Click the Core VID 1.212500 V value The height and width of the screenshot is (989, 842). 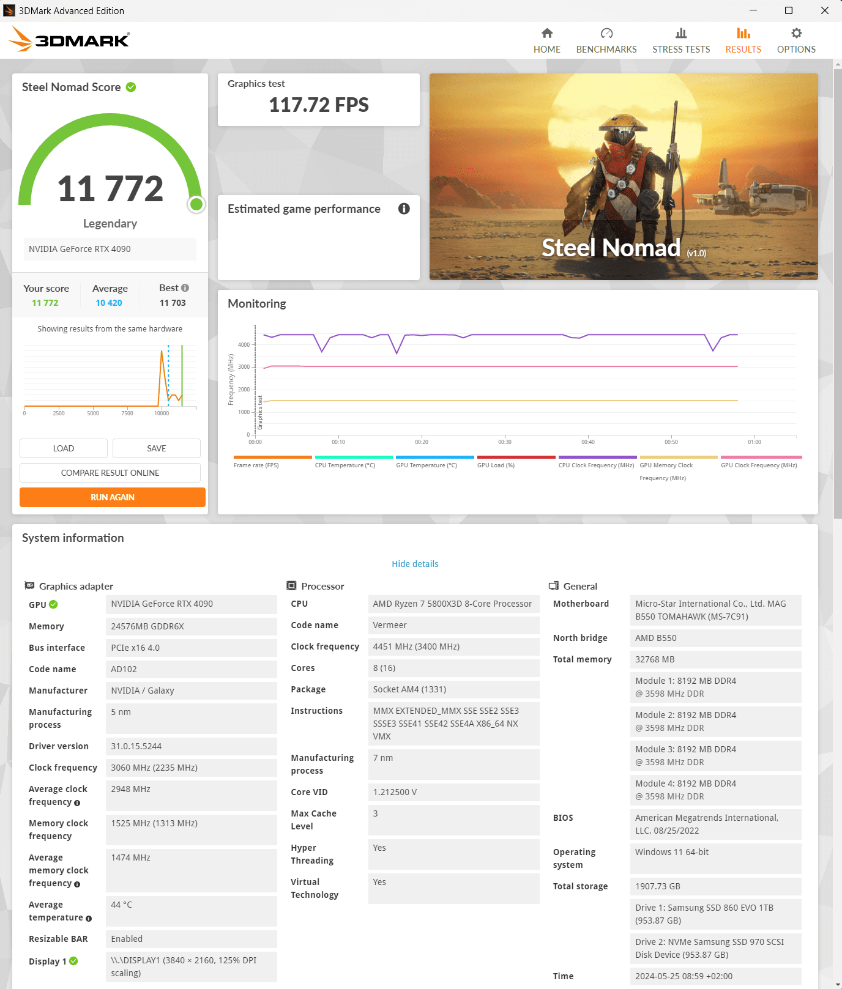[x=454, y=792]
